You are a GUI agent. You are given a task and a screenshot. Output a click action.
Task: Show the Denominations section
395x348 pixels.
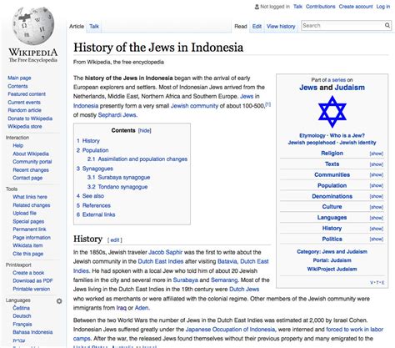point(377,196)
